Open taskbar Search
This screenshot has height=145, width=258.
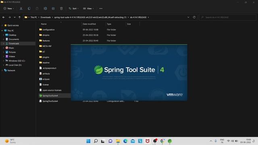click(96, 141)
